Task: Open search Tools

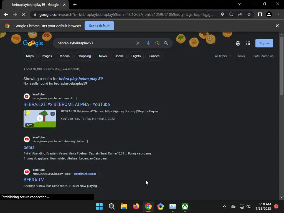Action: pyautogui.click(x=241, y=56)
